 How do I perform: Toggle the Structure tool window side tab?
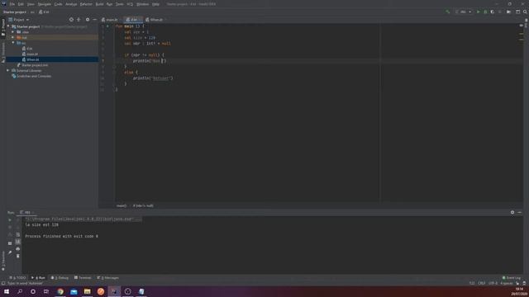click(x=3, y=53)
